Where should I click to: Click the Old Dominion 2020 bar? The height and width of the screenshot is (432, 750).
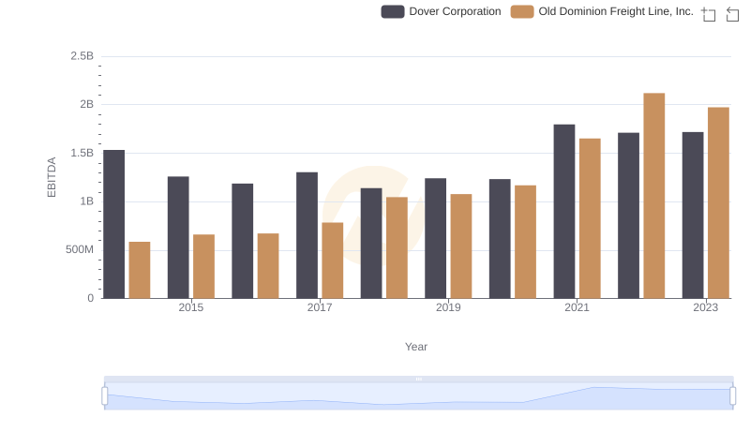pyautogui.click(x=525, y=242)
